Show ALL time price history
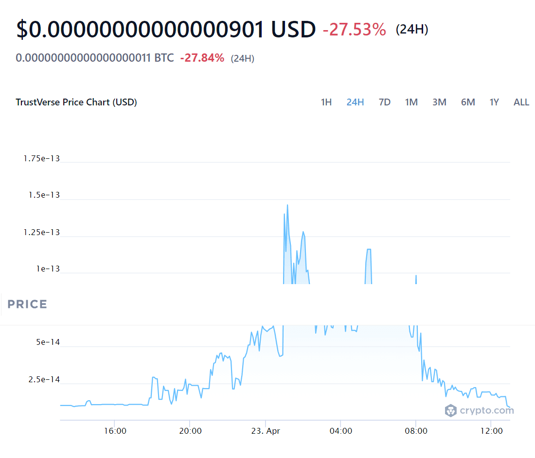The height and width of the screenshot is (458, 535). [x=521, y=102]
